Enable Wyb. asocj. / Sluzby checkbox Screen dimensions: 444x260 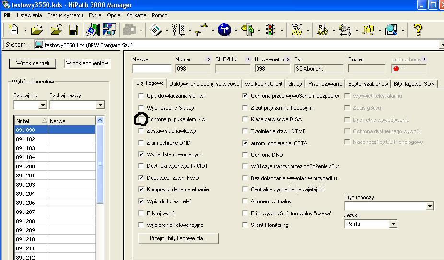(141, 107)
